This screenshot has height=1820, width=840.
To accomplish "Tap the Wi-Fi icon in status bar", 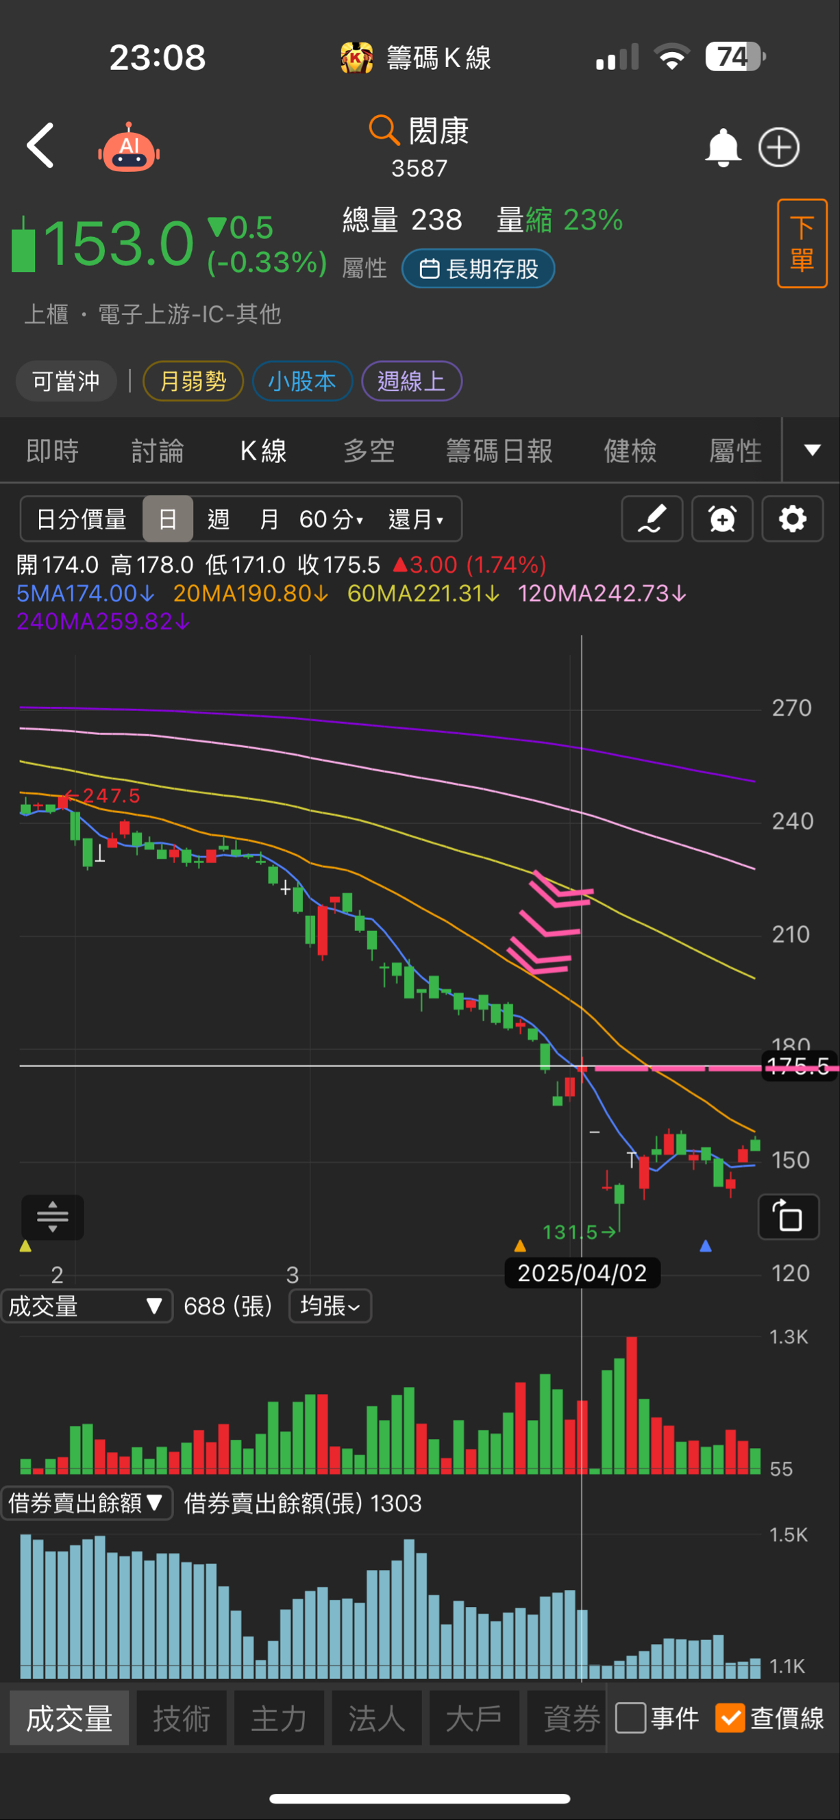I will [672, 57].
